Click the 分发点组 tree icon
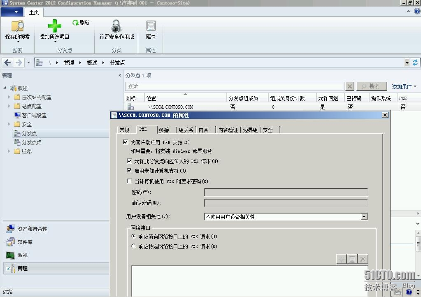This screenshot has height=297, width=421. point(17,142)
